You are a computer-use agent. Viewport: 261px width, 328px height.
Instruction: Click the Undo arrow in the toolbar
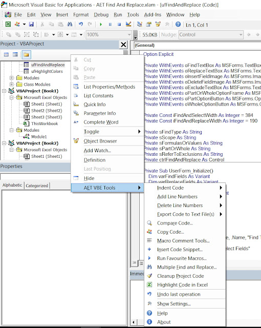pos(80,25)
